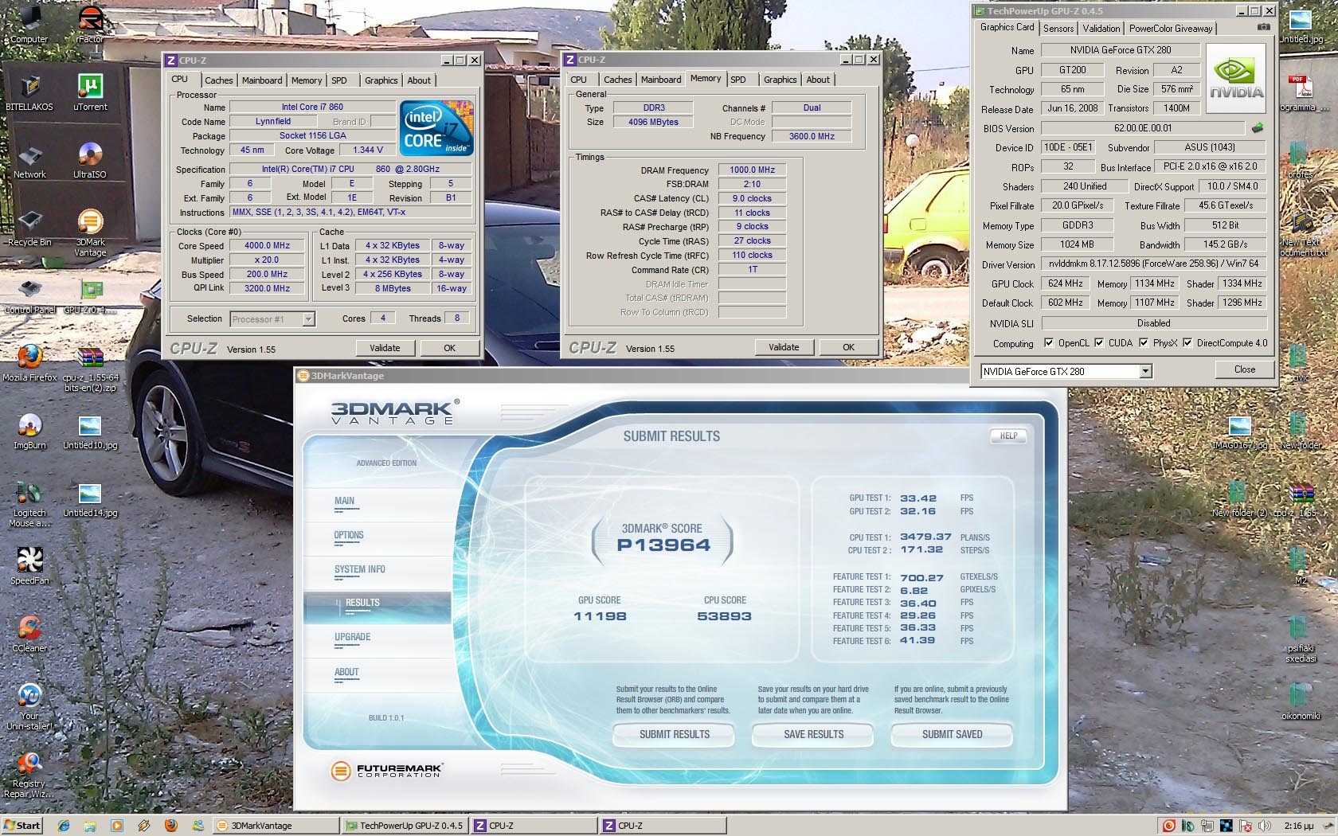Select Graphics tab in left CPU-Z window

(381, 80)
